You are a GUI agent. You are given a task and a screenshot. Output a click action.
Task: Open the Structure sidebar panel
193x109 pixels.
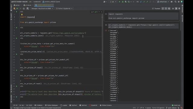click(x=11, y=88)
